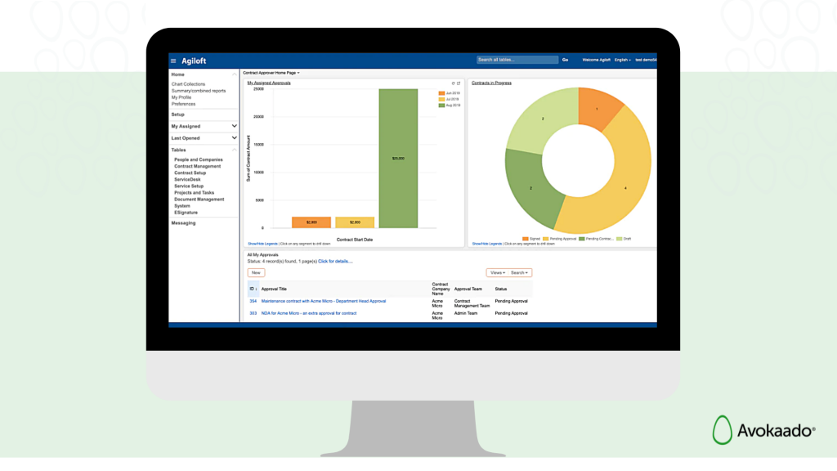
Task: Click the Search all tables input field
Action: (517, 59)
